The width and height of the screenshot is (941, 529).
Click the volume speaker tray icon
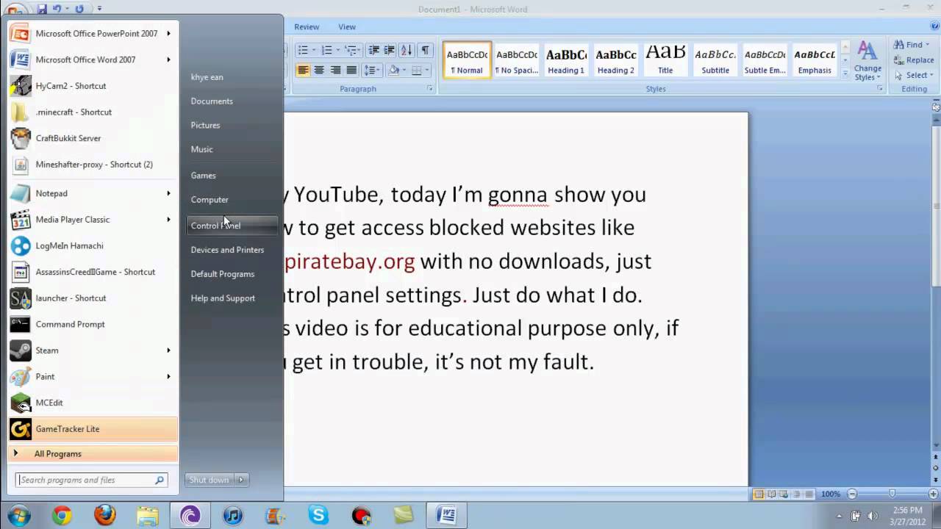pyautogui.click(x=873, y=516)
